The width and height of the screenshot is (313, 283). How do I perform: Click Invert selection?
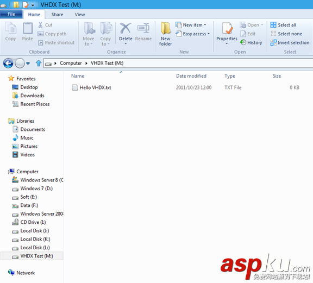click(290, 42)
